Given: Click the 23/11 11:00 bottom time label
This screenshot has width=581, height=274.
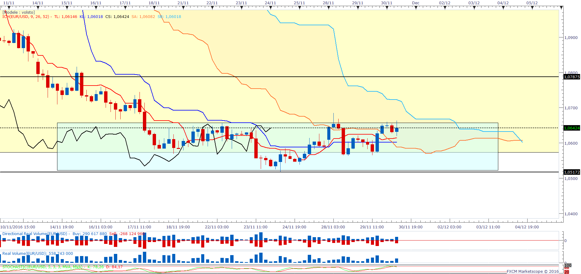Looking at the screenshot, I should pyautogui.click(x=256, y=227).
